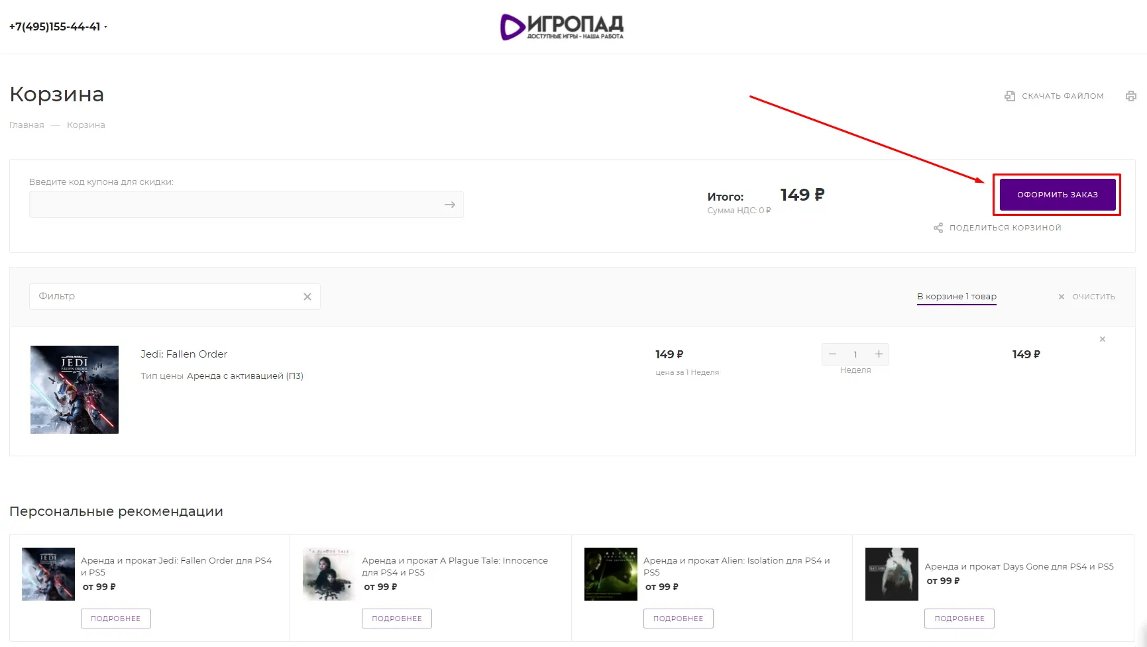The height and width of the screenshot is (647, 1147).
Task: Go to Главная breadcrumb link
Action: 27,125
